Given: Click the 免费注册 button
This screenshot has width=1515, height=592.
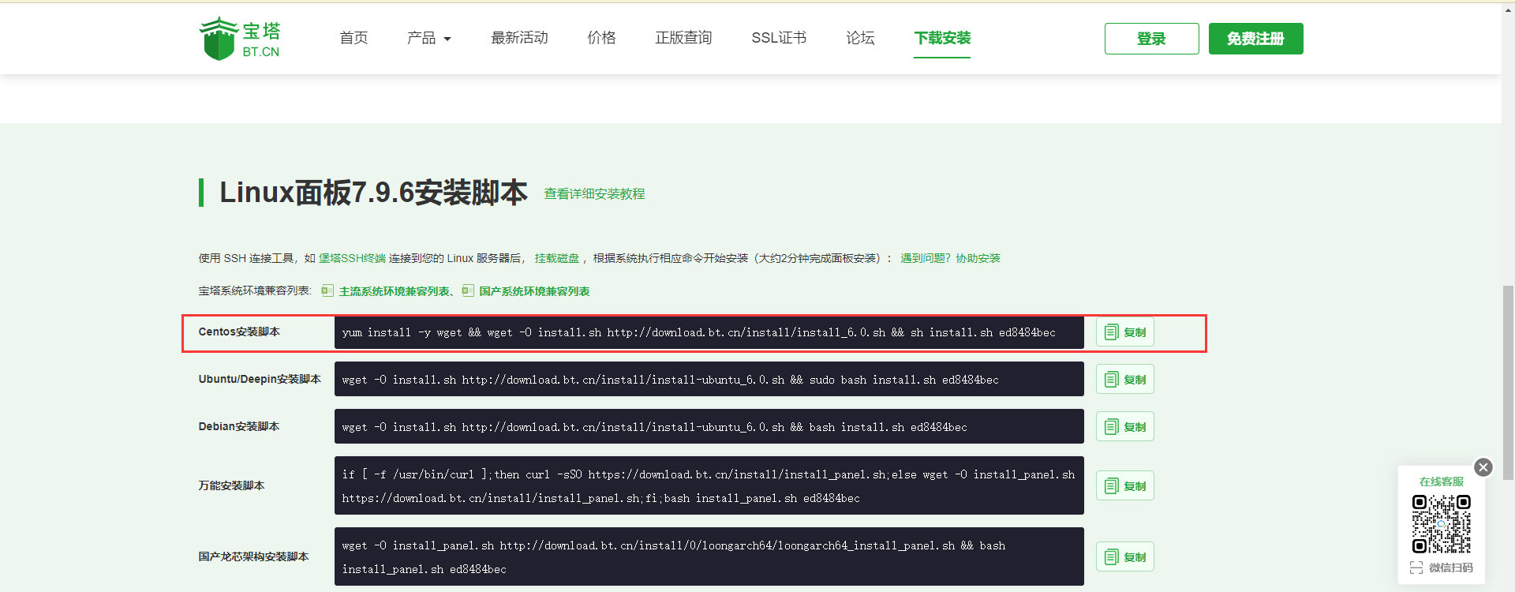Looking at the screenshot, I should [1255, 39].
